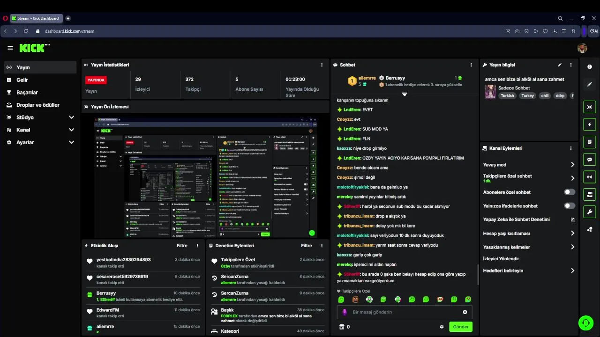This screenshot has width=600, height=337.
Task: Click the Kick logo
Action: (34, 48)
